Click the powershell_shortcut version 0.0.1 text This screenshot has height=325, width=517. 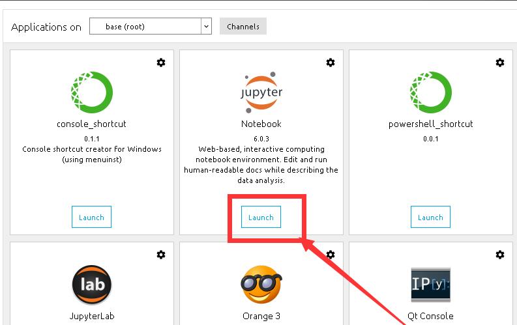[x=430, y=139]
